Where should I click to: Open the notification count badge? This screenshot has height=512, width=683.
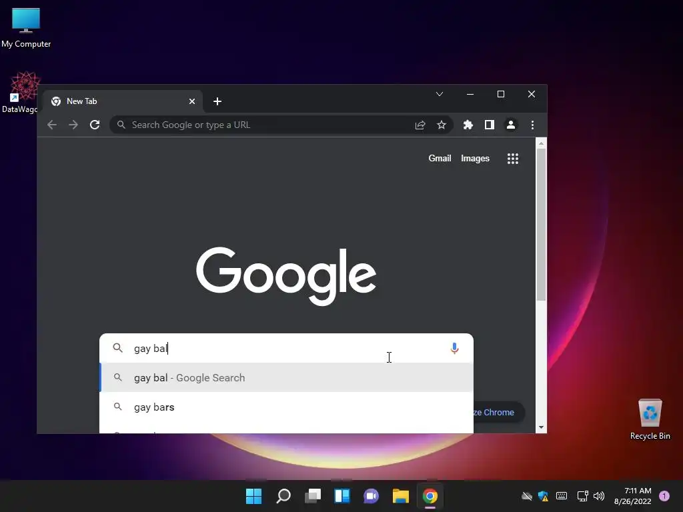(664, 496)
